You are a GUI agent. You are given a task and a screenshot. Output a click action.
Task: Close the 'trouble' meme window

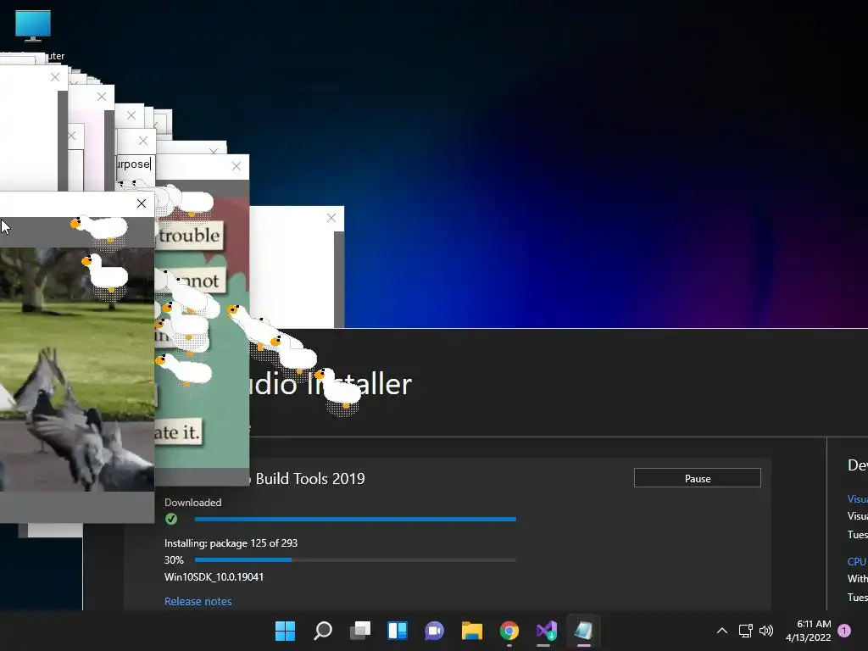[236, 166]
